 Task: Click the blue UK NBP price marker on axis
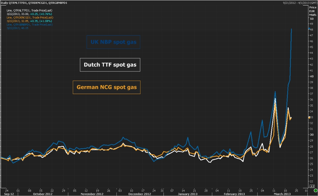pyautogui.click(x=309, y=29)
